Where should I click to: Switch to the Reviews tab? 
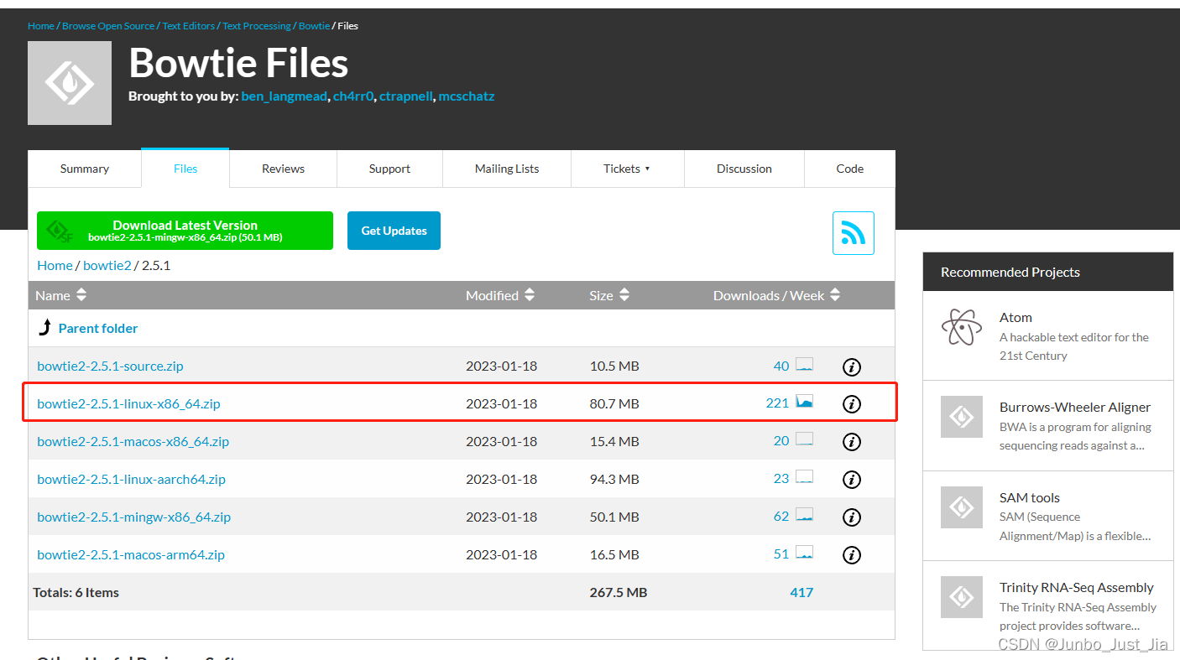click(283, 169)
